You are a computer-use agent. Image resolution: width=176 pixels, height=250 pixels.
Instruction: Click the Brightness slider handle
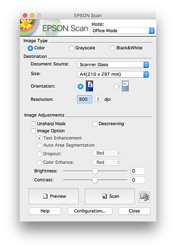(x=95, y=172)
